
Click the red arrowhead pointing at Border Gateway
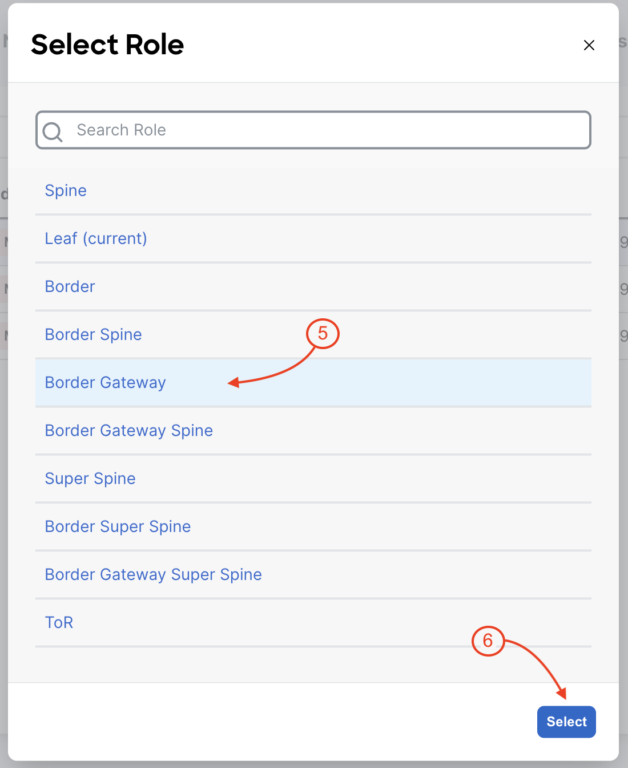coord(233,383)
